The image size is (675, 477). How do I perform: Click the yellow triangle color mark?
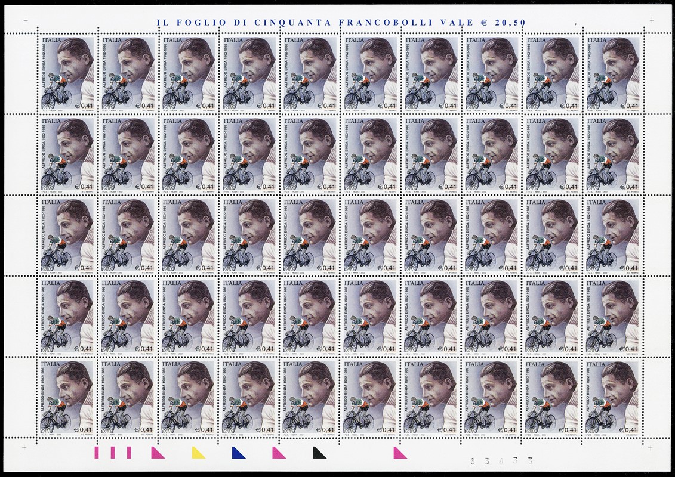(198, 453)
